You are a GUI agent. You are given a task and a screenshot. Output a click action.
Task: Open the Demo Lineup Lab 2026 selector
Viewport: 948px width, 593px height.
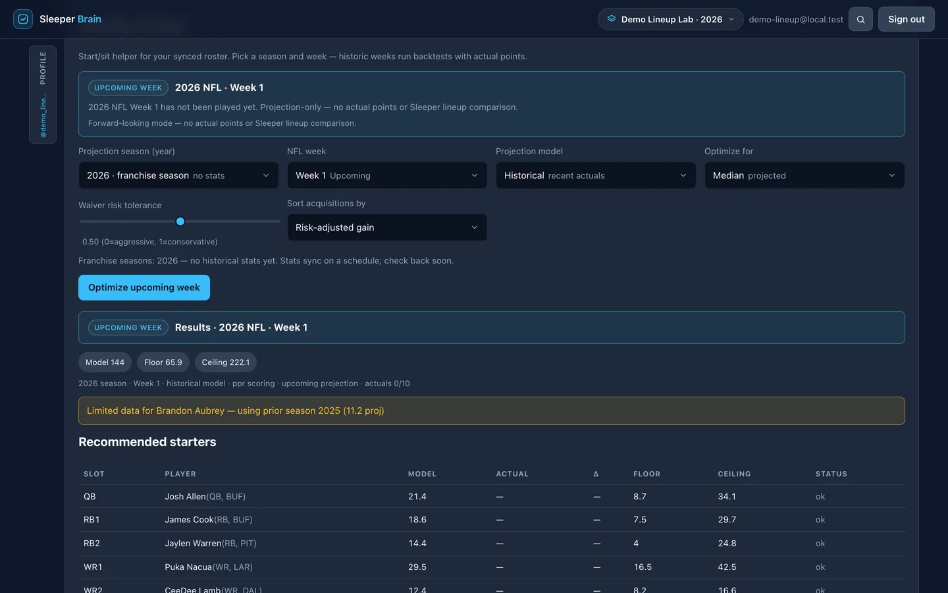(670, 19)
